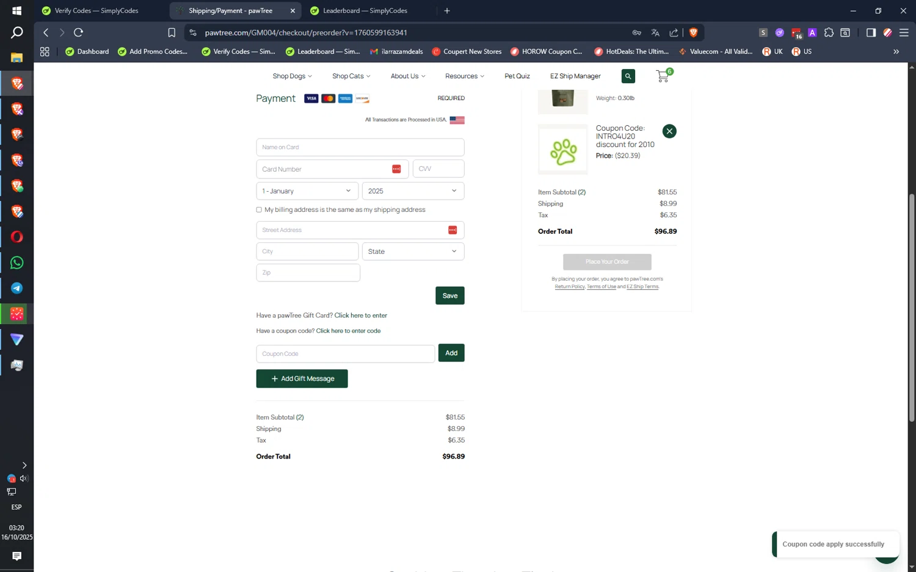Click the autofill icon in Street Address field
The height and width of the screenshot is (572, 916).
pos(453,230)
